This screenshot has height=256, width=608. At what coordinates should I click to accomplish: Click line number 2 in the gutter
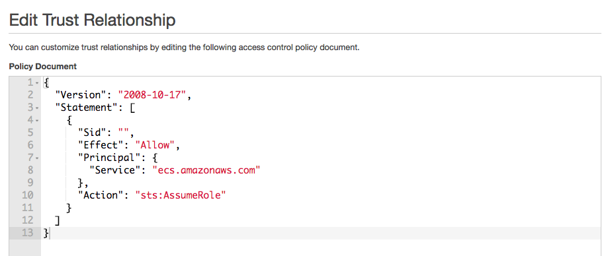pos(30,95)
